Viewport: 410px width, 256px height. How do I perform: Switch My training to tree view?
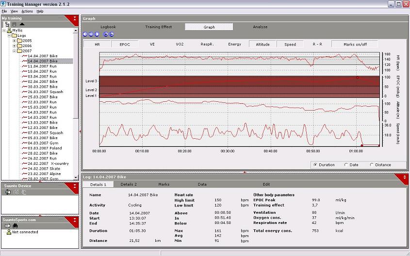coord(8,24)
